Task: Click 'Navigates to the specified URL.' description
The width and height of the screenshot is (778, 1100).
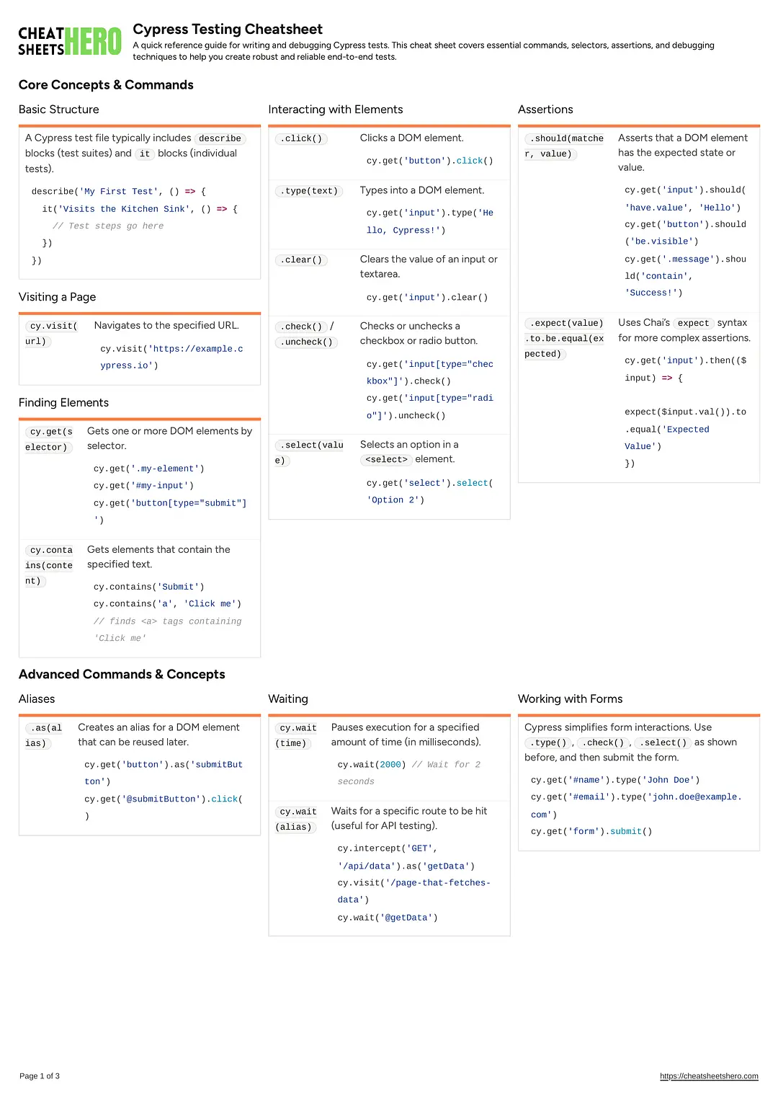Action: [166, 325]
